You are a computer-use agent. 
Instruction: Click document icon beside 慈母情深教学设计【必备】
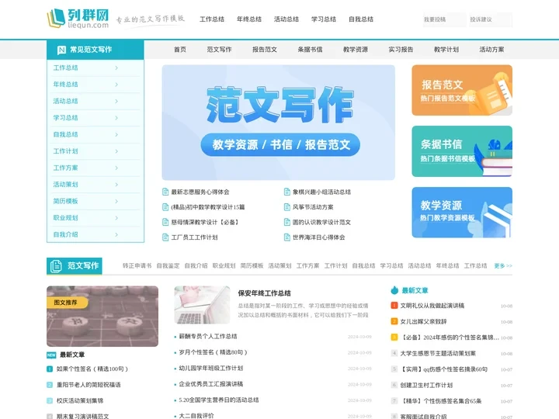pyautogui.click(x=165, y=223)
